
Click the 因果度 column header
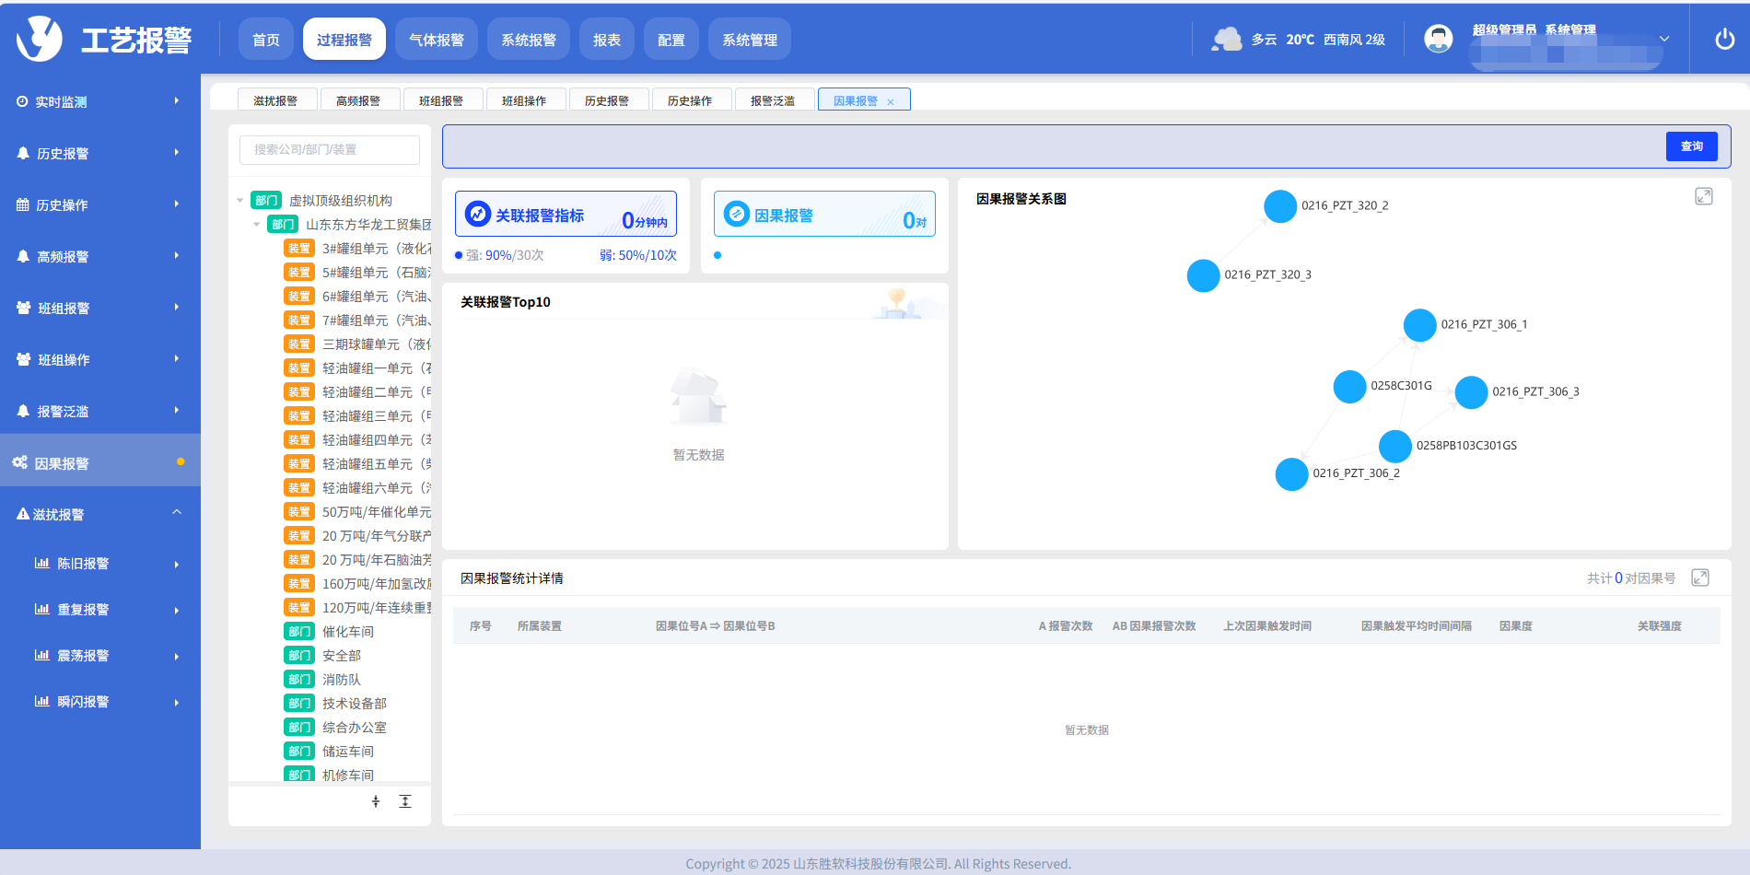click(x=1515, y=625)
